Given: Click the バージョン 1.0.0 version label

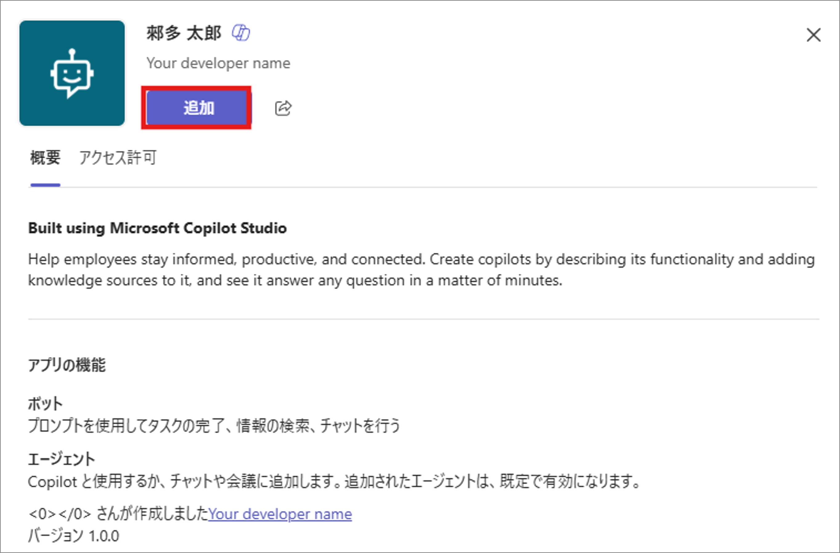Looking at the screenshot, I should (x=73, y=536).
